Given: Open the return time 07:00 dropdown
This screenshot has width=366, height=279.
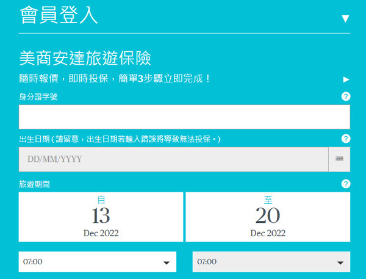Looking at the screenshot, I should pos(271,262).
